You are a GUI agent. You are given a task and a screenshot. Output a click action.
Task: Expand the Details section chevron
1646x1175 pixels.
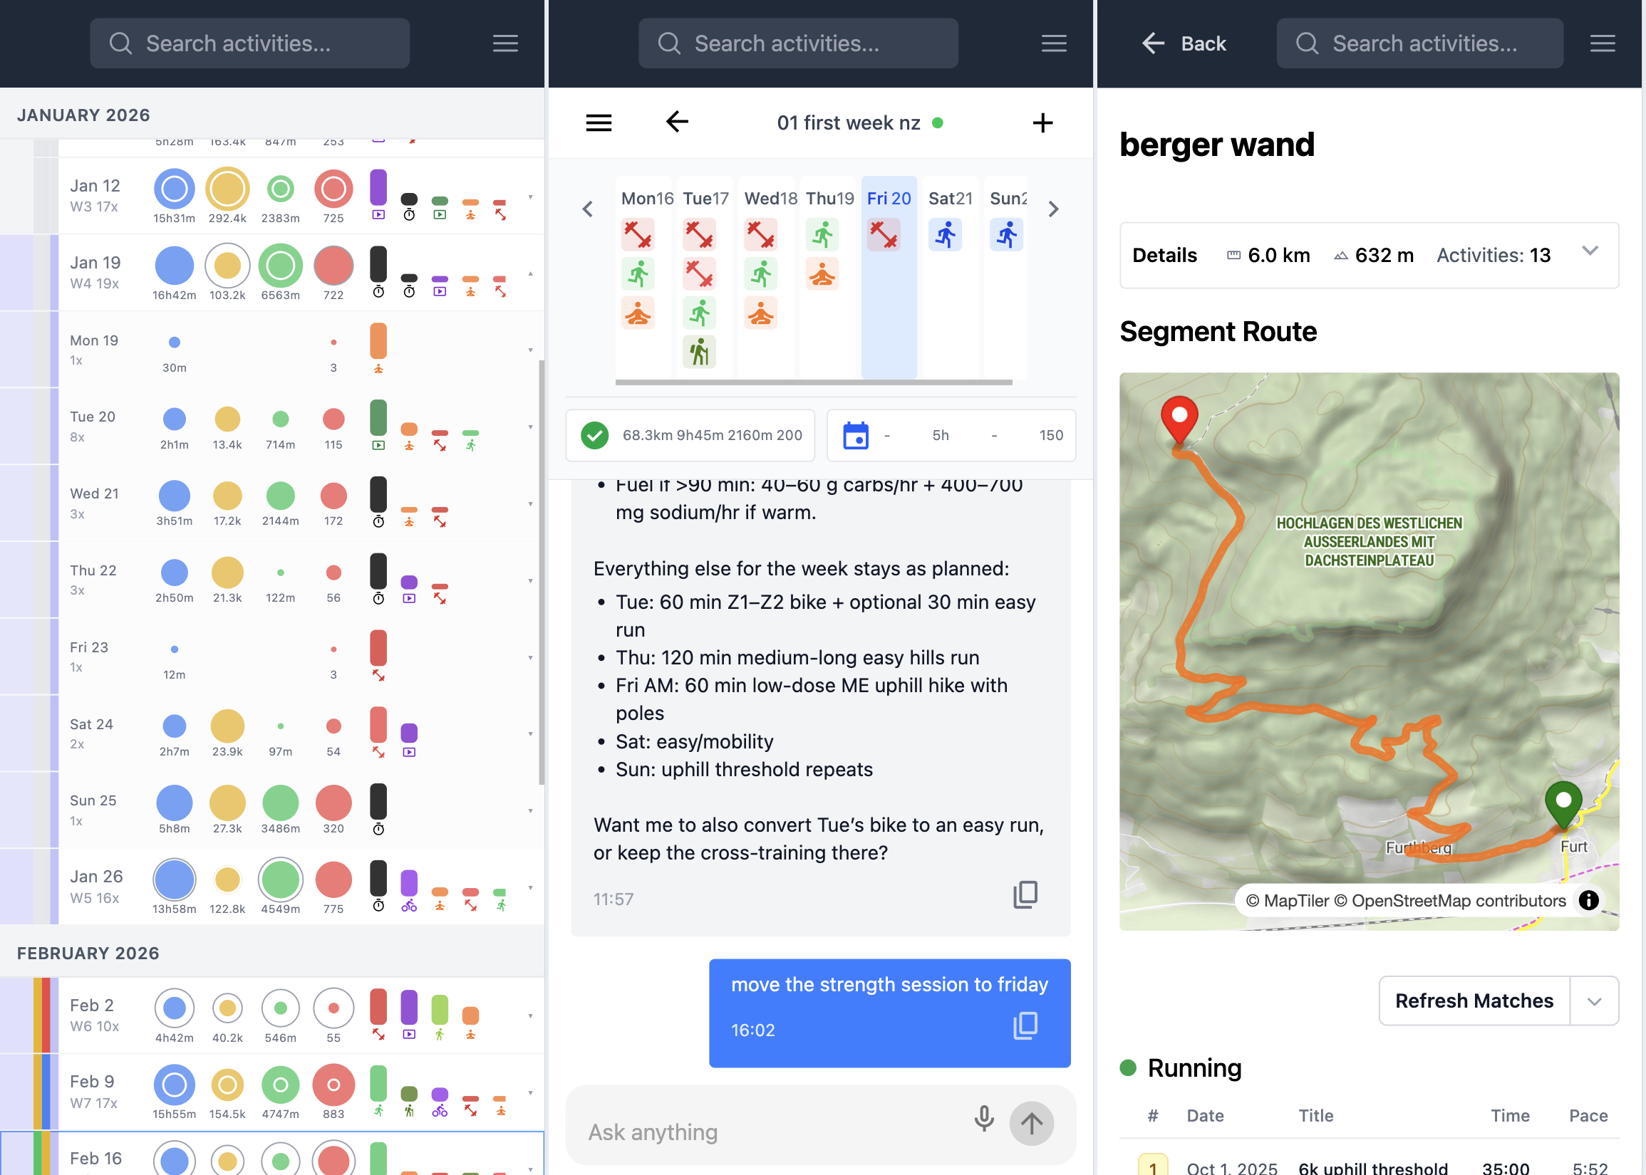1590,251
